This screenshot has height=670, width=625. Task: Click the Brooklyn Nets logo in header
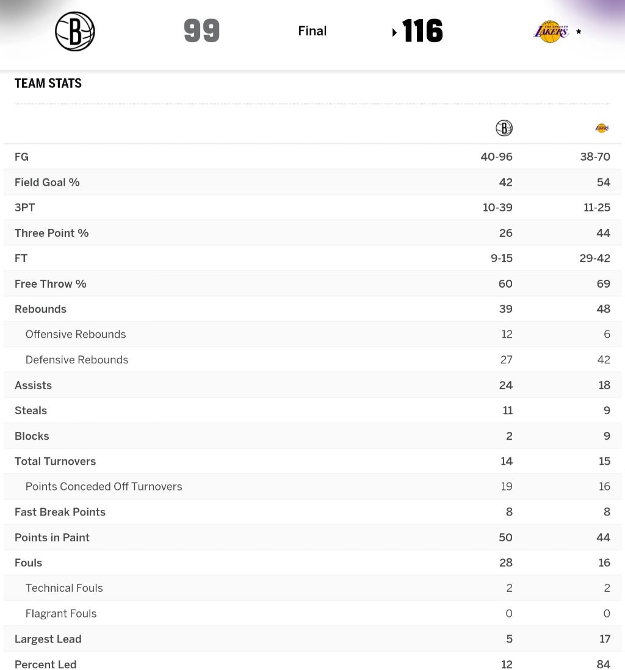coord(75,32)
